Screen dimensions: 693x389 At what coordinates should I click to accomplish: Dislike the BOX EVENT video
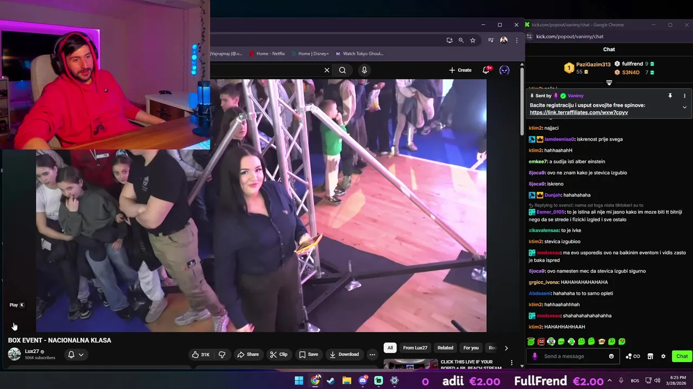coord(222,354)
